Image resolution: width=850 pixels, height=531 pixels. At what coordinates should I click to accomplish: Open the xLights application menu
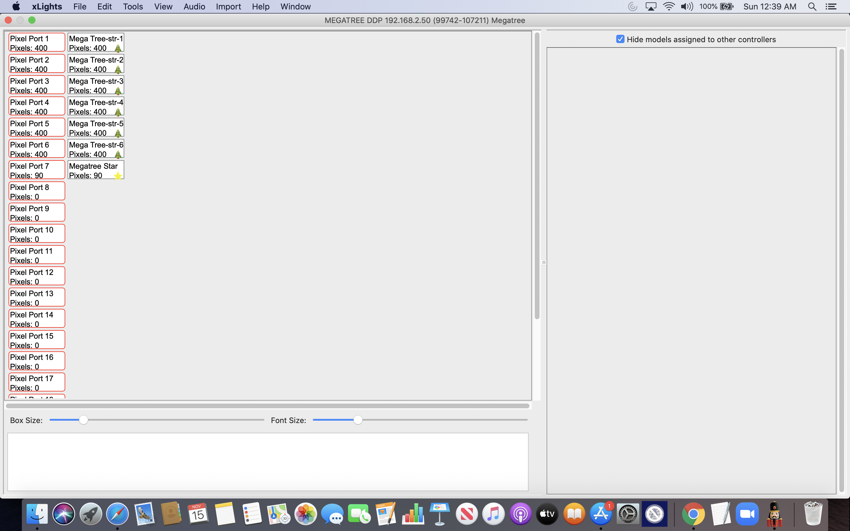[47, 7]
